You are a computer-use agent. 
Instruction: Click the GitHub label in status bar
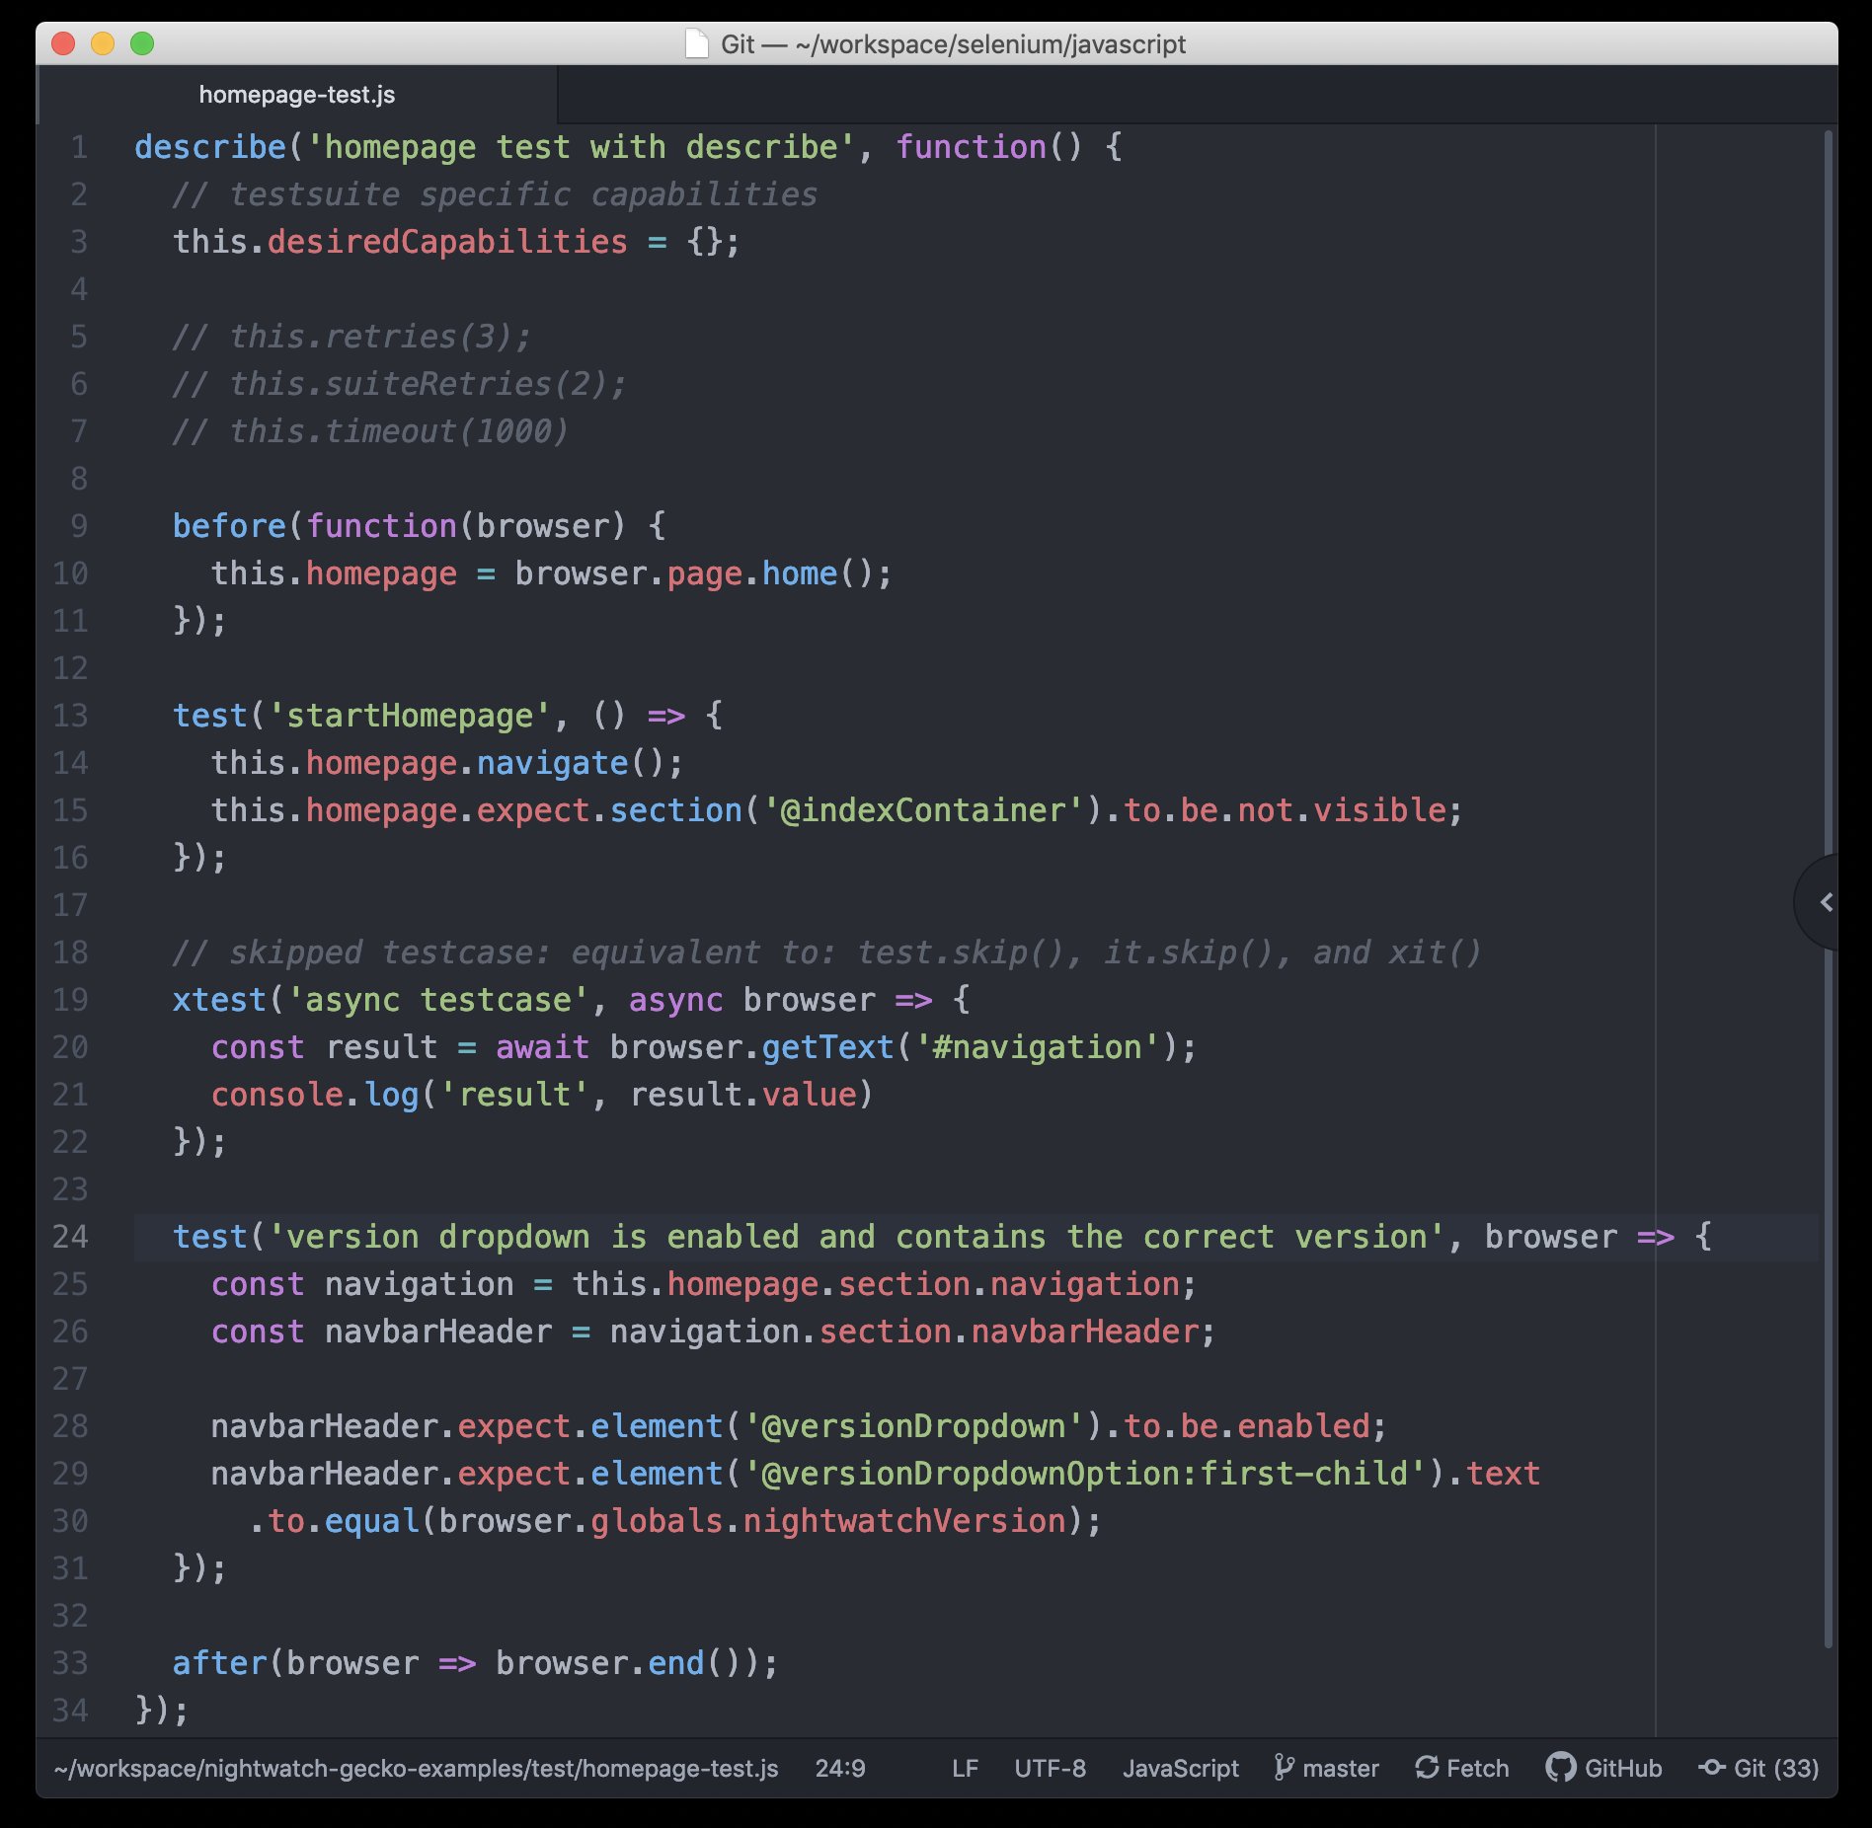(x=1623, y=1768)
